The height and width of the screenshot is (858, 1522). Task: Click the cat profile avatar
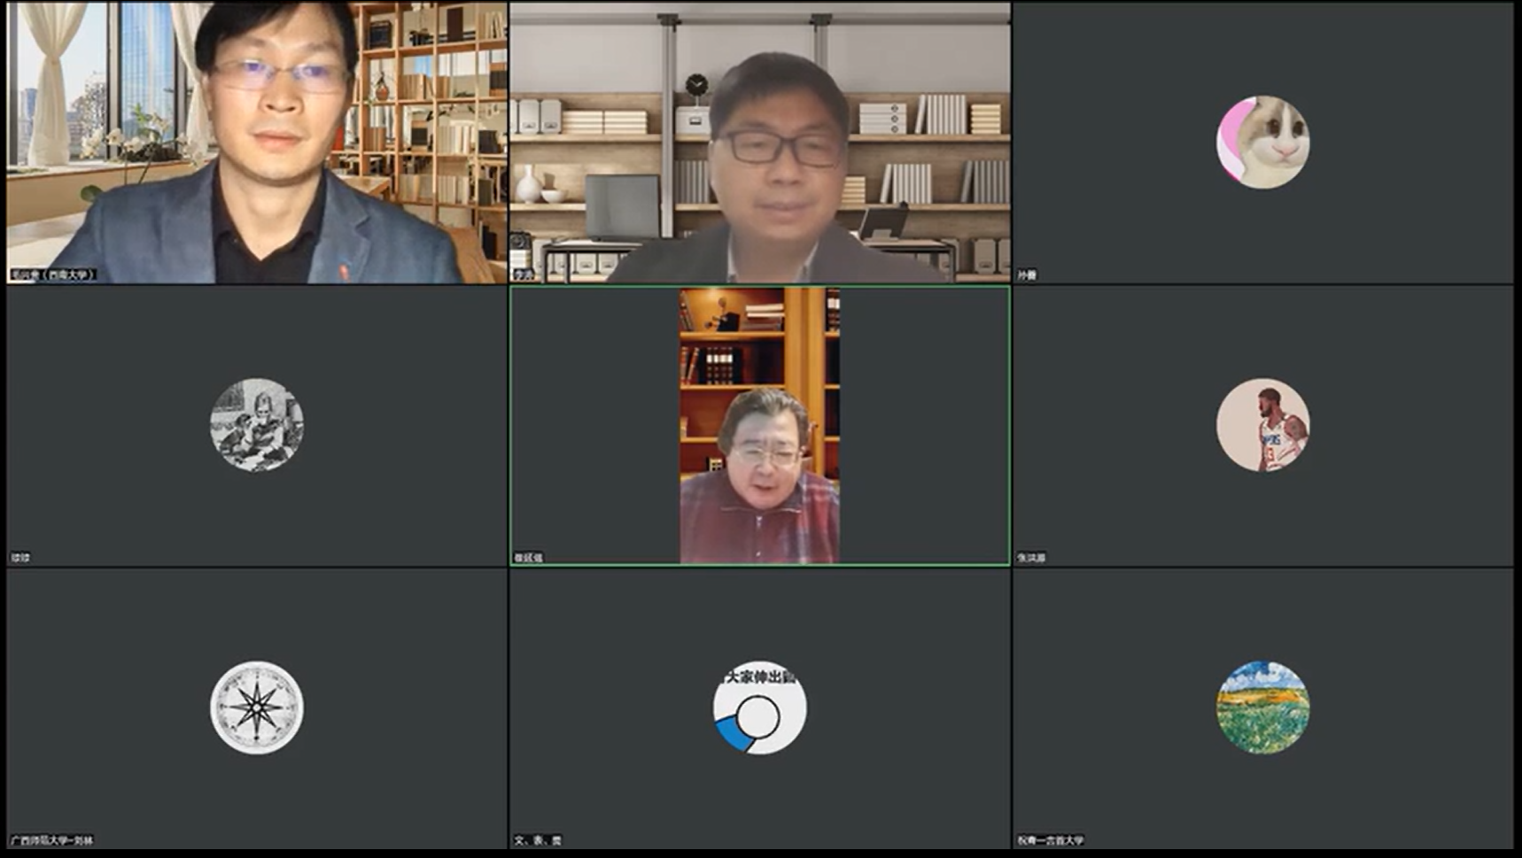[x=1262, y=142]
